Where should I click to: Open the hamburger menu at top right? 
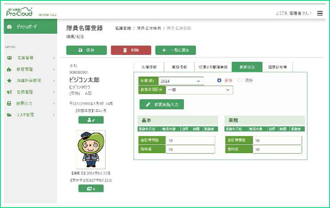tap(320, 13)
